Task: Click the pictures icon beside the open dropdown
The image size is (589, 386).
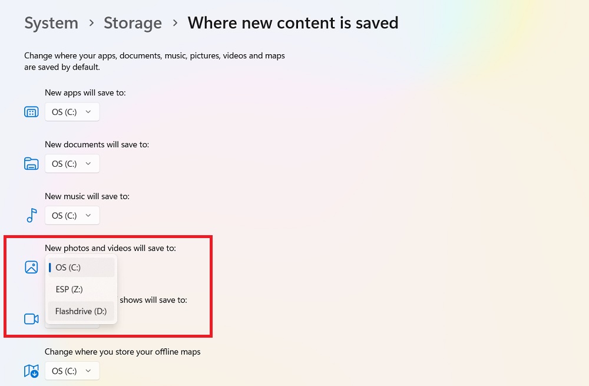Action: click(x=31, y=266)
